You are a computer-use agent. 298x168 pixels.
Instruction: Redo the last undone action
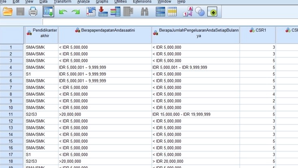(x=76, y=12)
